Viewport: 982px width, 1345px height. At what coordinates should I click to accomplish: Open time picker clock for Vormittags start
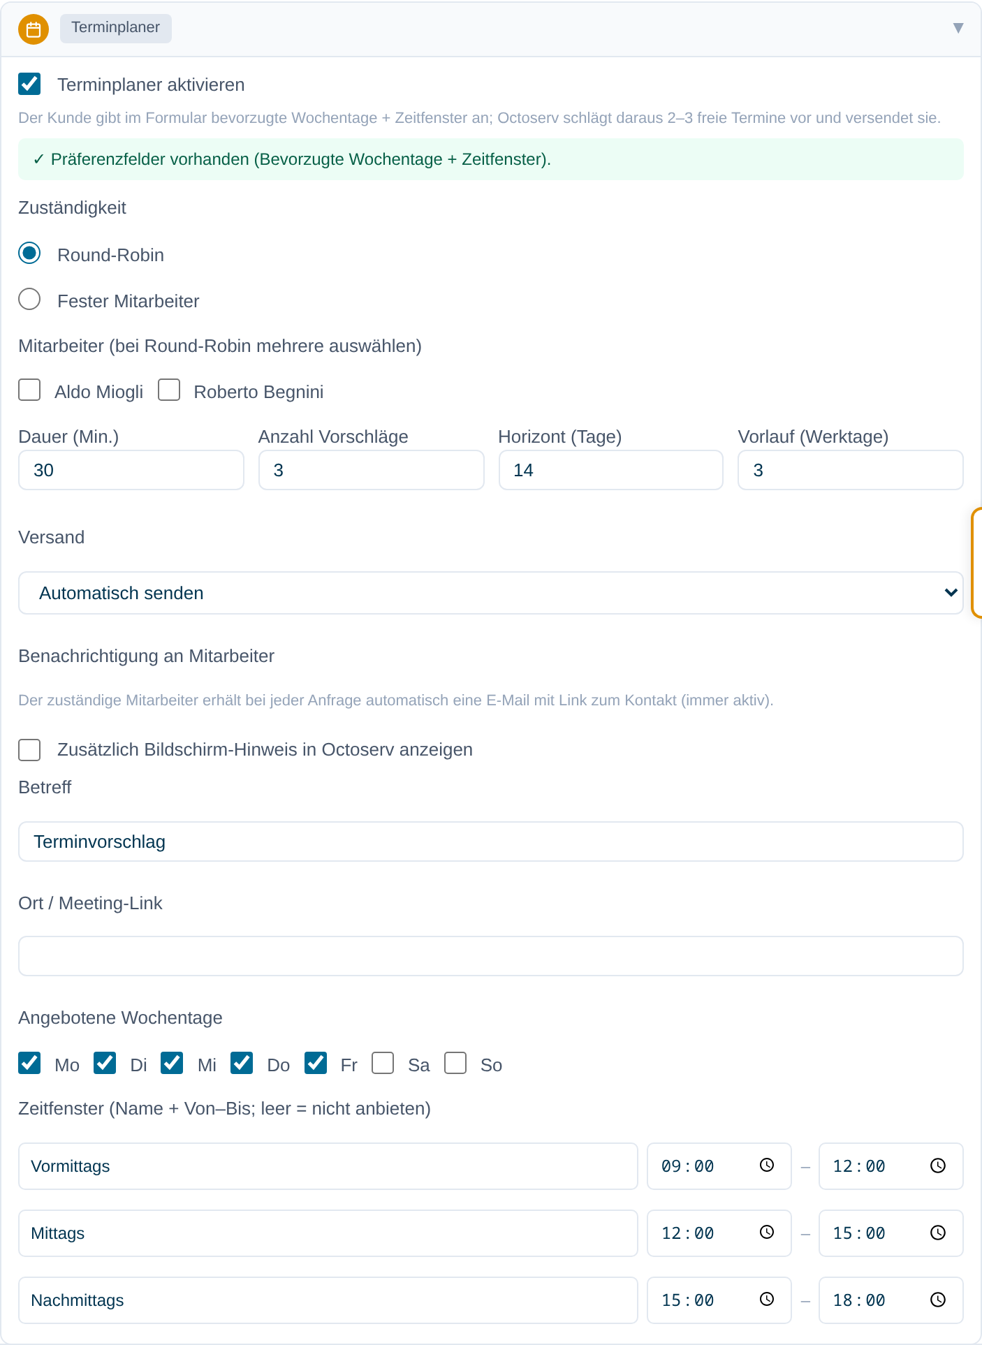(x=767, y=1165)
